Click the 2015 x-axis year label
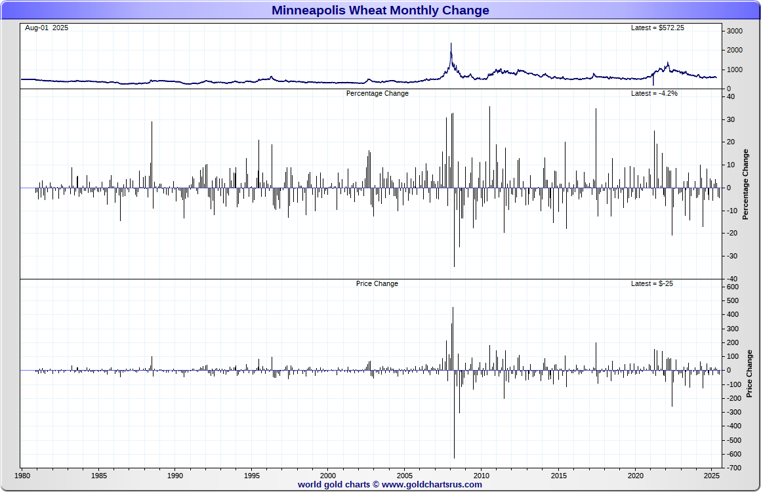The width and height of the screenshot is (761, 492). pyautogui.click(x=559, y=476)
